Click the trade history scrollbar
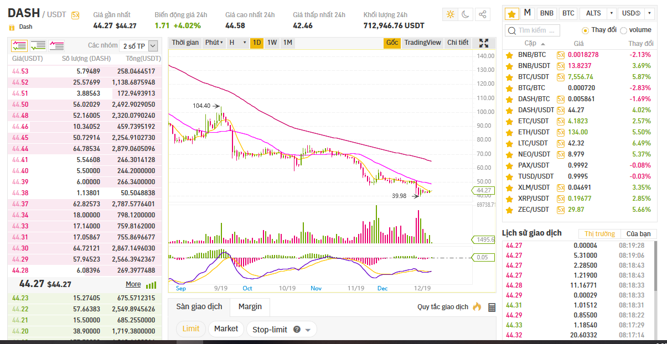 point(655,265)
